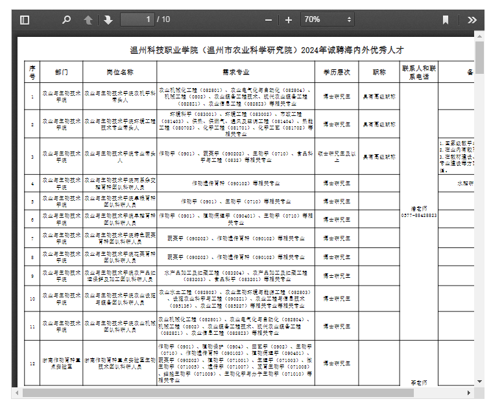
Task: Click row 4 major 作物遗传育种 (090102)
Action: (x=236, y=183)
